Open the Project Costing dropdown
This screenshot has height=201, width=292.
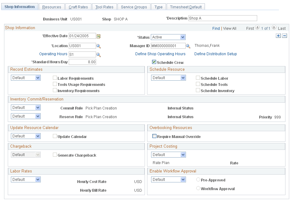pos(183,155)
